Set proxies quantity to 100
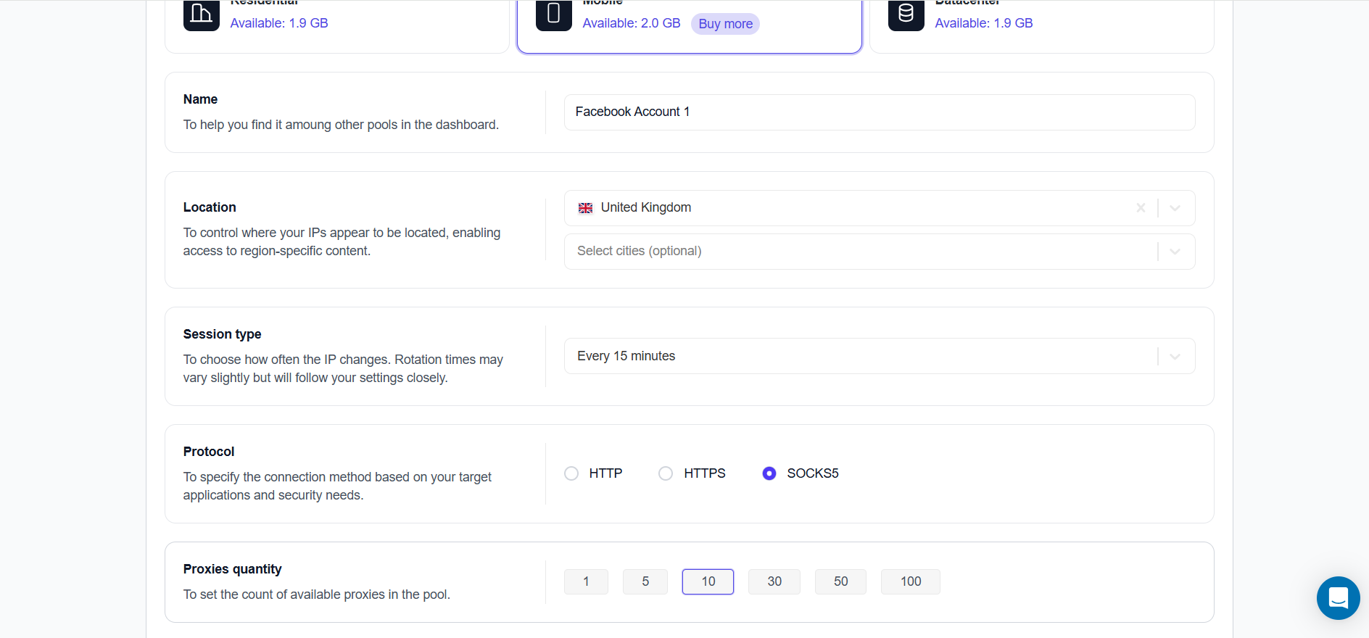Viewport: 1369px width, 638px height. 911,581
